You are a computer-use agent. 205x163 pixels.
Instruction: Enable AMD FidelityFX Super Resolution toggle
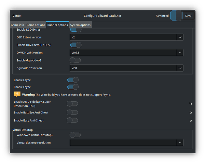[72, 104]
